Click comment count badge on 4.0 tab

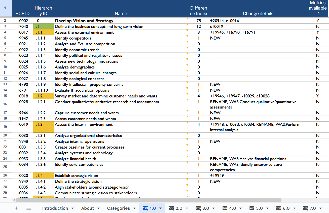[x=225, y=208]
